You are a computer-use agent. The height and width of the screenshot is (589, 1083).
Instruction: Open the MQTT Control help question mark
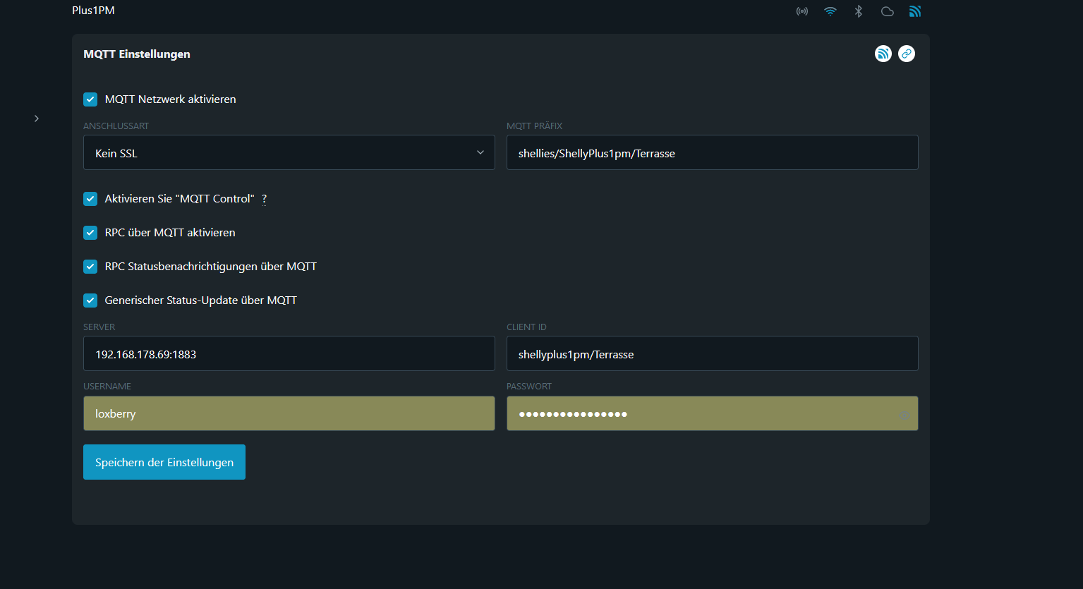pyautogui.click(x=265, y=199)
